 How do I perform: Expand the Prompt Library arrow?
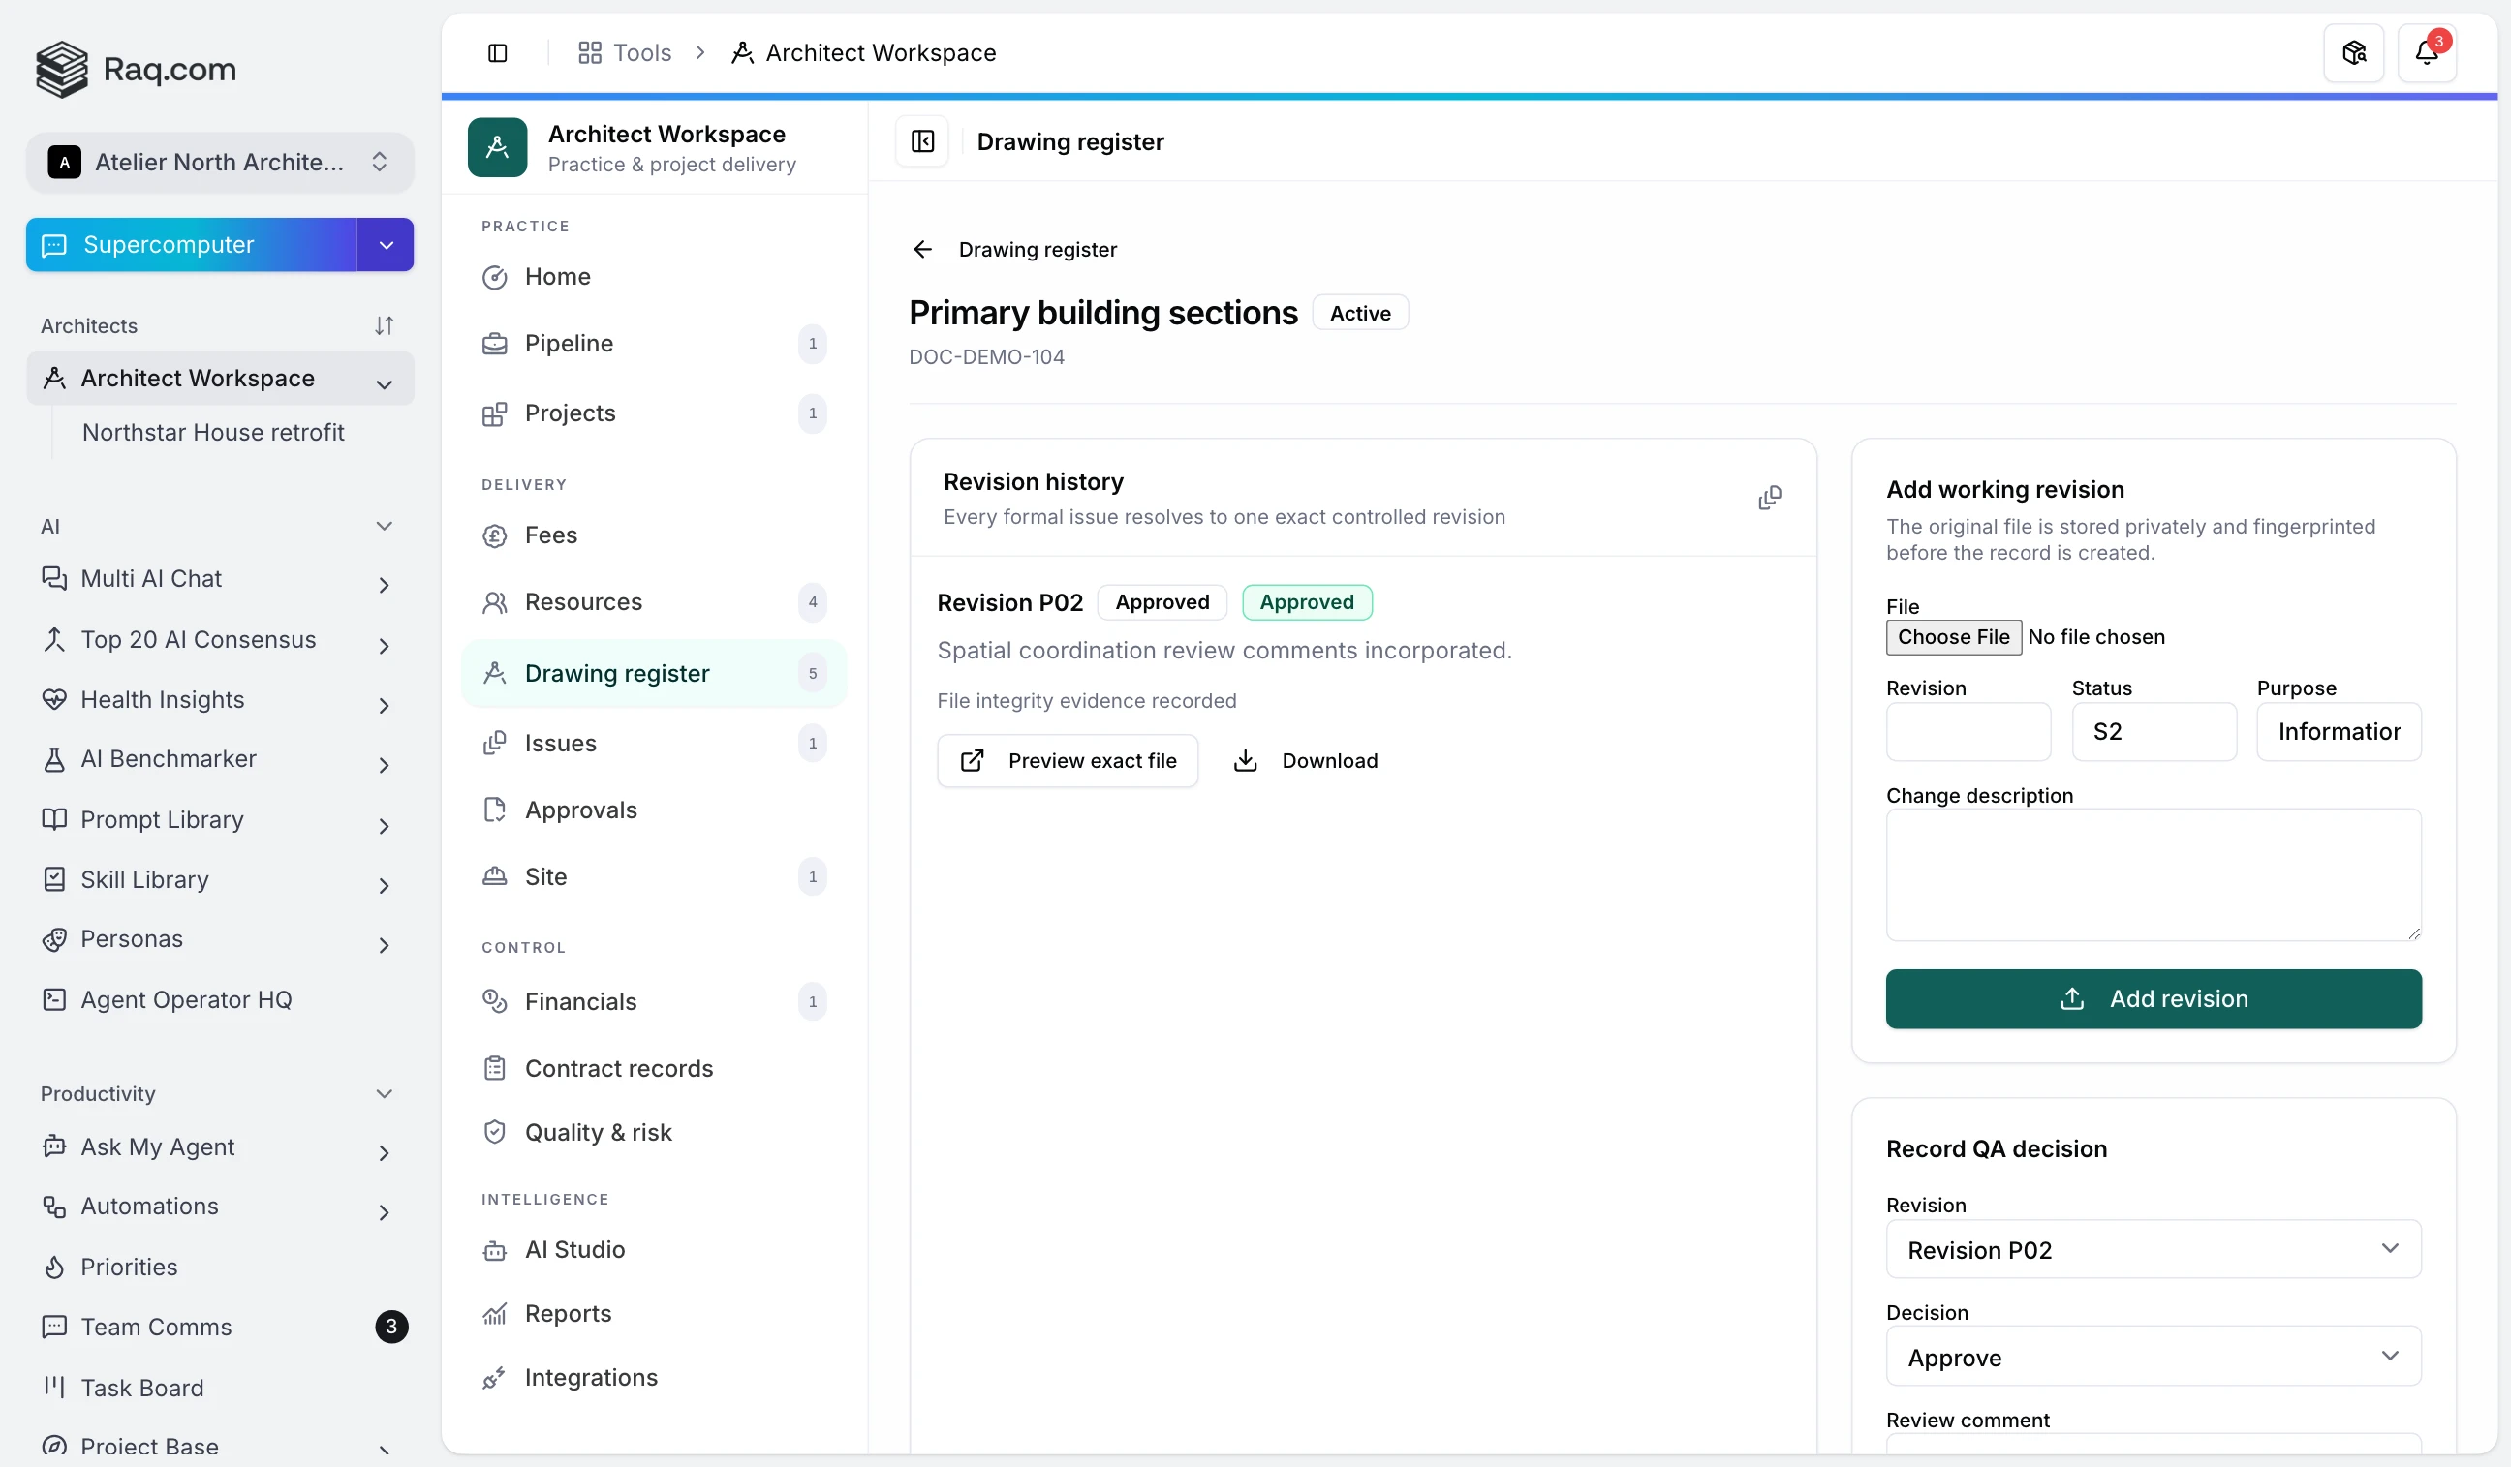(x=384, y=826)
